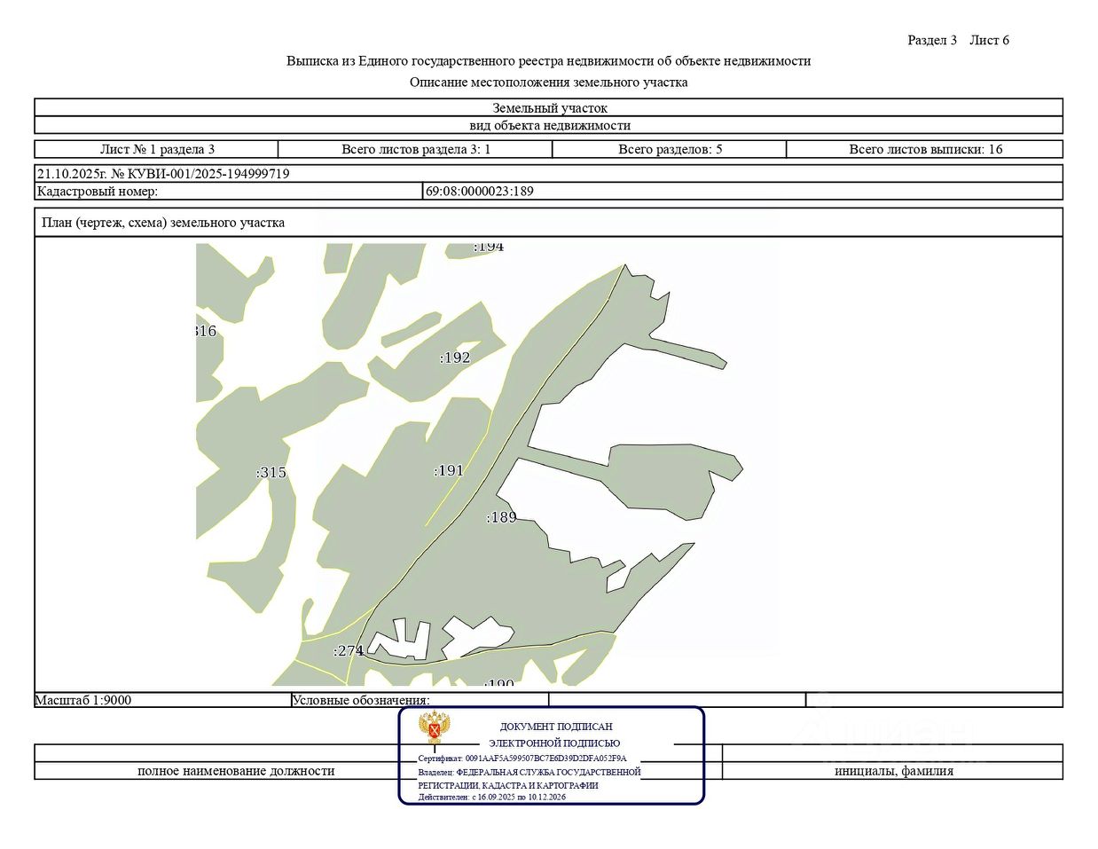
Task: Select parcel label :191 on the map
Action: [x=449, y=470]
